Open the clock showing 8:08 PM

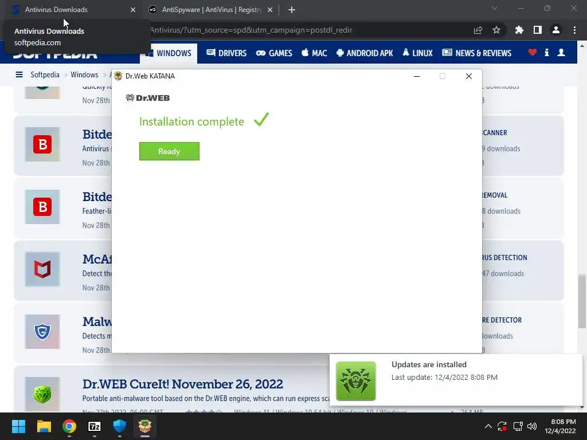pos(560,426)
